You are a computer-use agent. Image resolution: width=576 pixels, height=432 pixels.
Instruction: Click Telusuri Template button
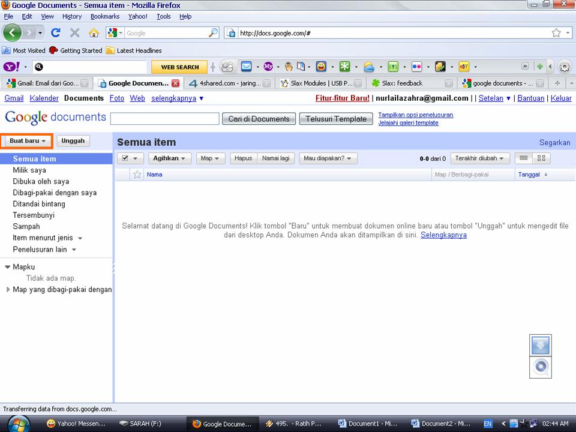[336, 119]
